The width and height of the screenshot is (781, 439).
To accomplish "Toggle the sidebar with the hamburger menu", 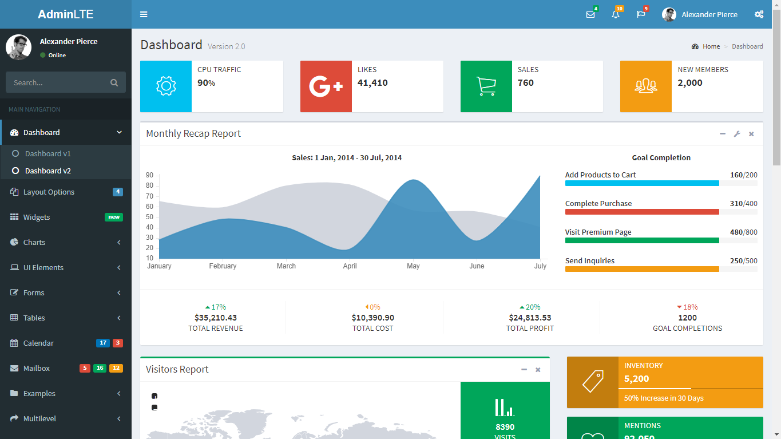I will 144,14.
